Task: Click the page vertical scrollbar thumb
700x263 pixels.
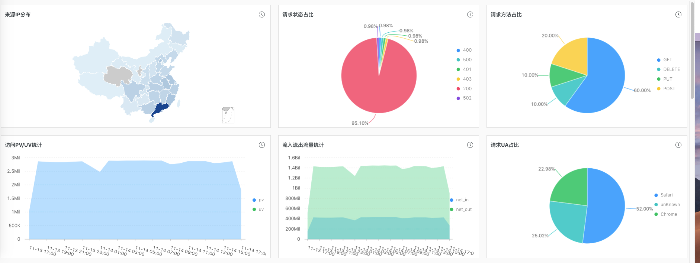Action: click(692, 50)
